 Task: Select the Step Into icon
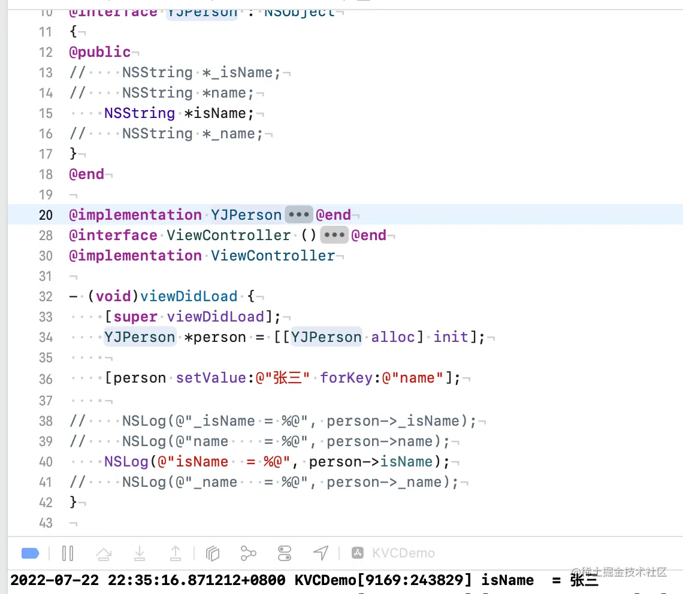point(140,553)
